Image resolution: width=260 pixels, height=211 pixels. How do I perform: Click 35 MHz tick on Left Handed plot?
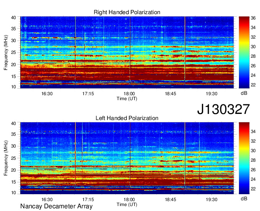[13, 134]
